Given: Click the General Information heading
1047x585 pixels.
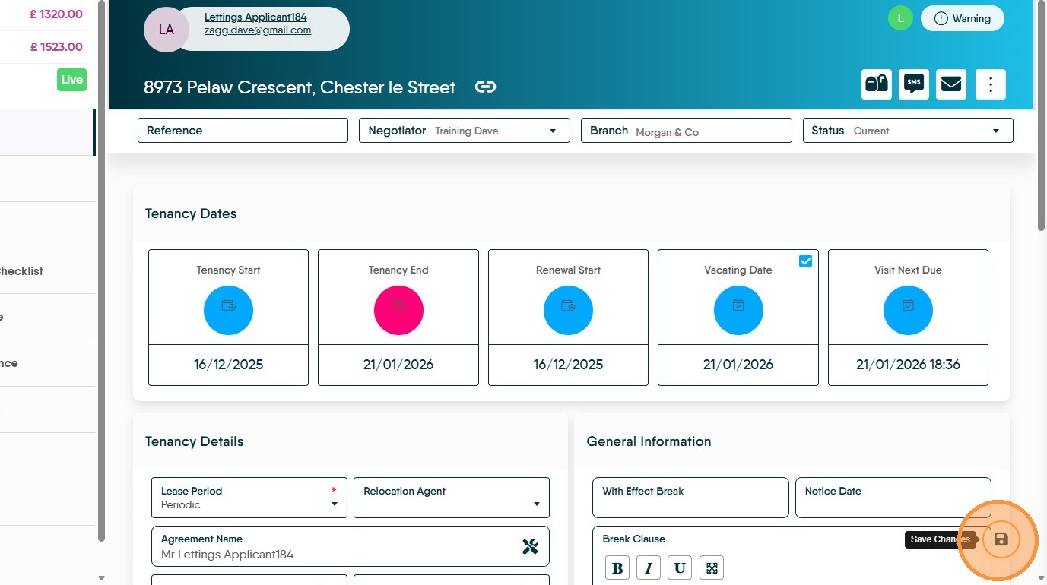Looking at the screenshot, I should pos(649,441).
